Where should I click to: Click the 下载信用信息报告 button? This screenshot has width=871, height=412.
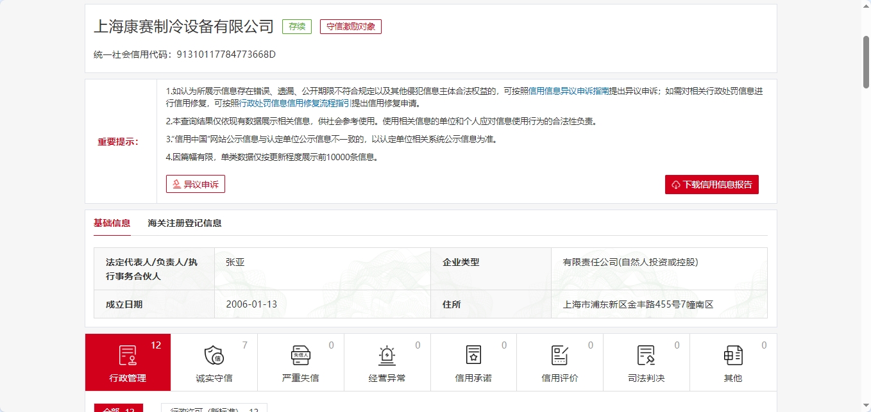[711, 185]
